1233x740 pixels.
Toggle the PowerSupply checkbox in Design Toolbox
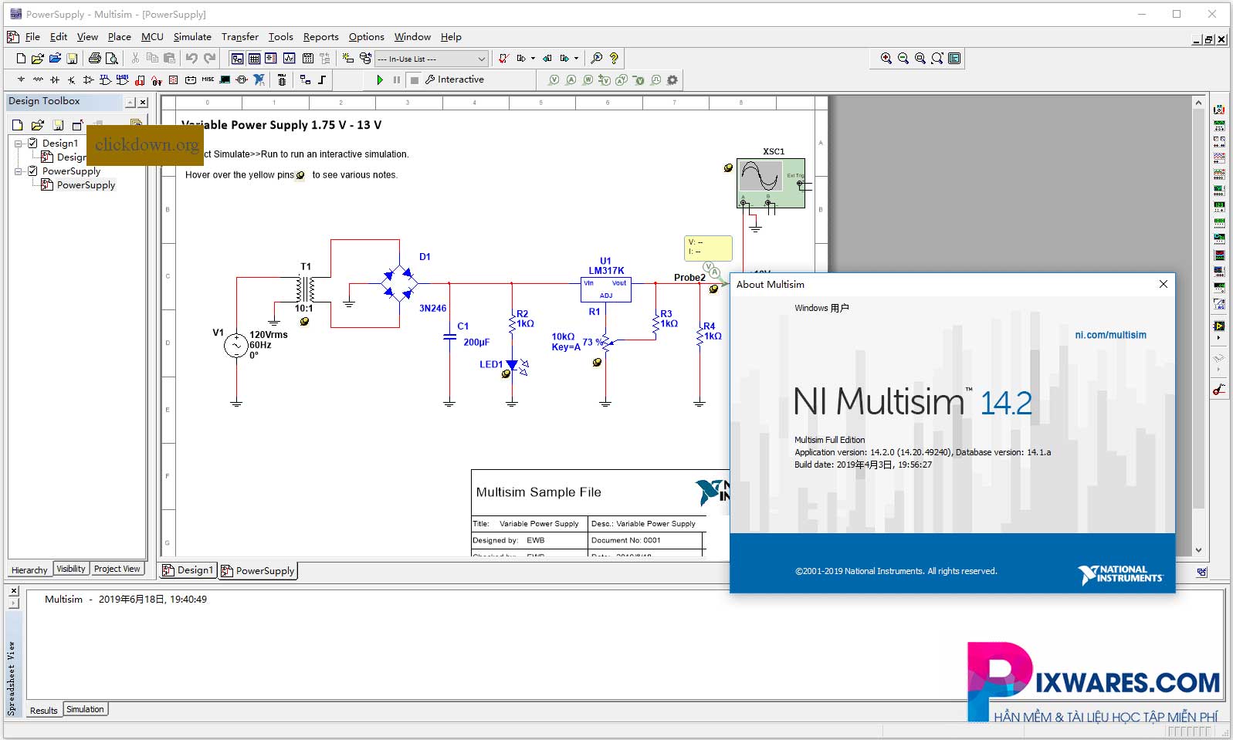click(32, 171)
